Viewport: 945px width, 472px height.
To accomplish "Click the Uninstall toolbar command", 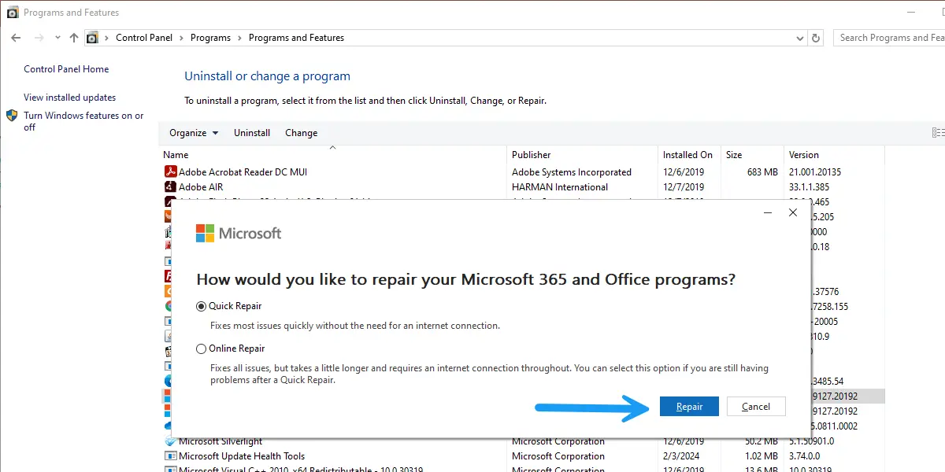I will tap(252, 133).
